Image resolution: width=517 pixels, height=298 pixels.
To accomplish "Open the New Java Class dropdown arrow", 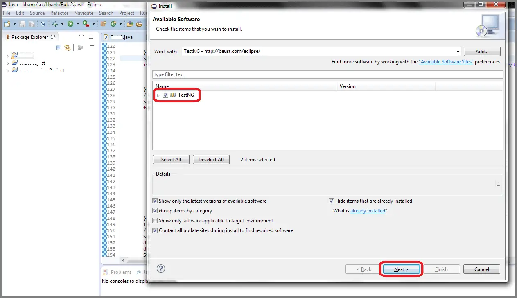I will pyautogui.click(x=120, y=24).
